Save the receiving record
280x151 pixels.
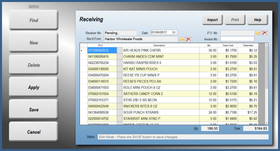pos(34,110)
